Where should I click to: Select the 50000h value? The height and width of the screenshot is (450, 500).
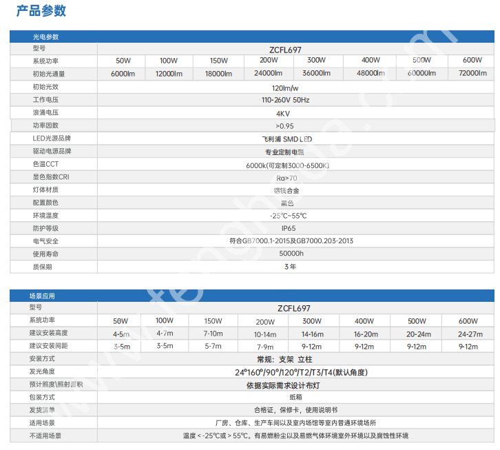[291, 254]
